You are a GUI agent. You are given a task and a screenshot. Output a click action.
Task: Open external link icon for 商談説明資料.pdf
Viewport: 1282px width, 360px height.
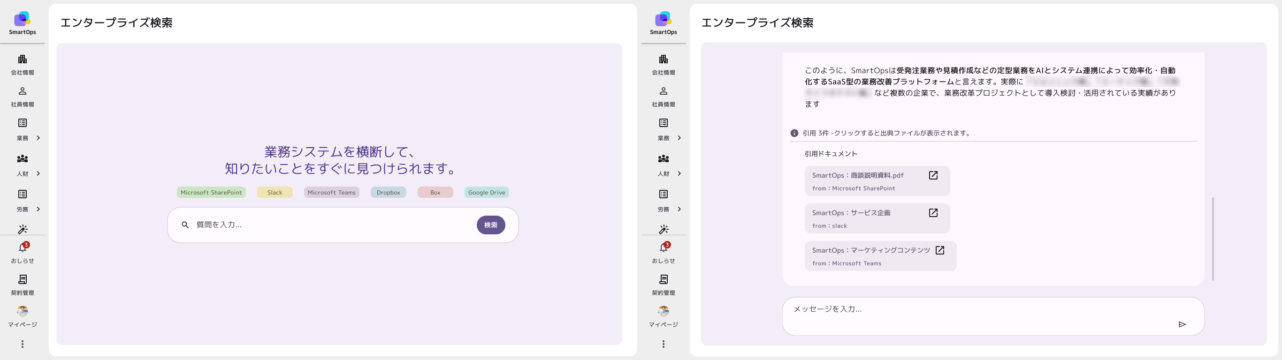pos(933,175)
